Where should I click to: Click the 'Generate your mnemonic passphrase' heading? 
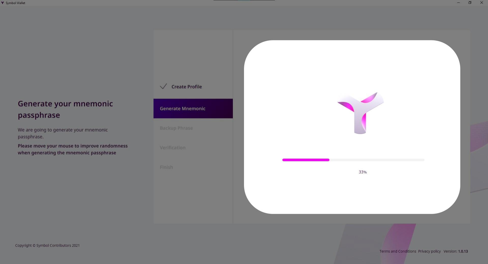65,109
